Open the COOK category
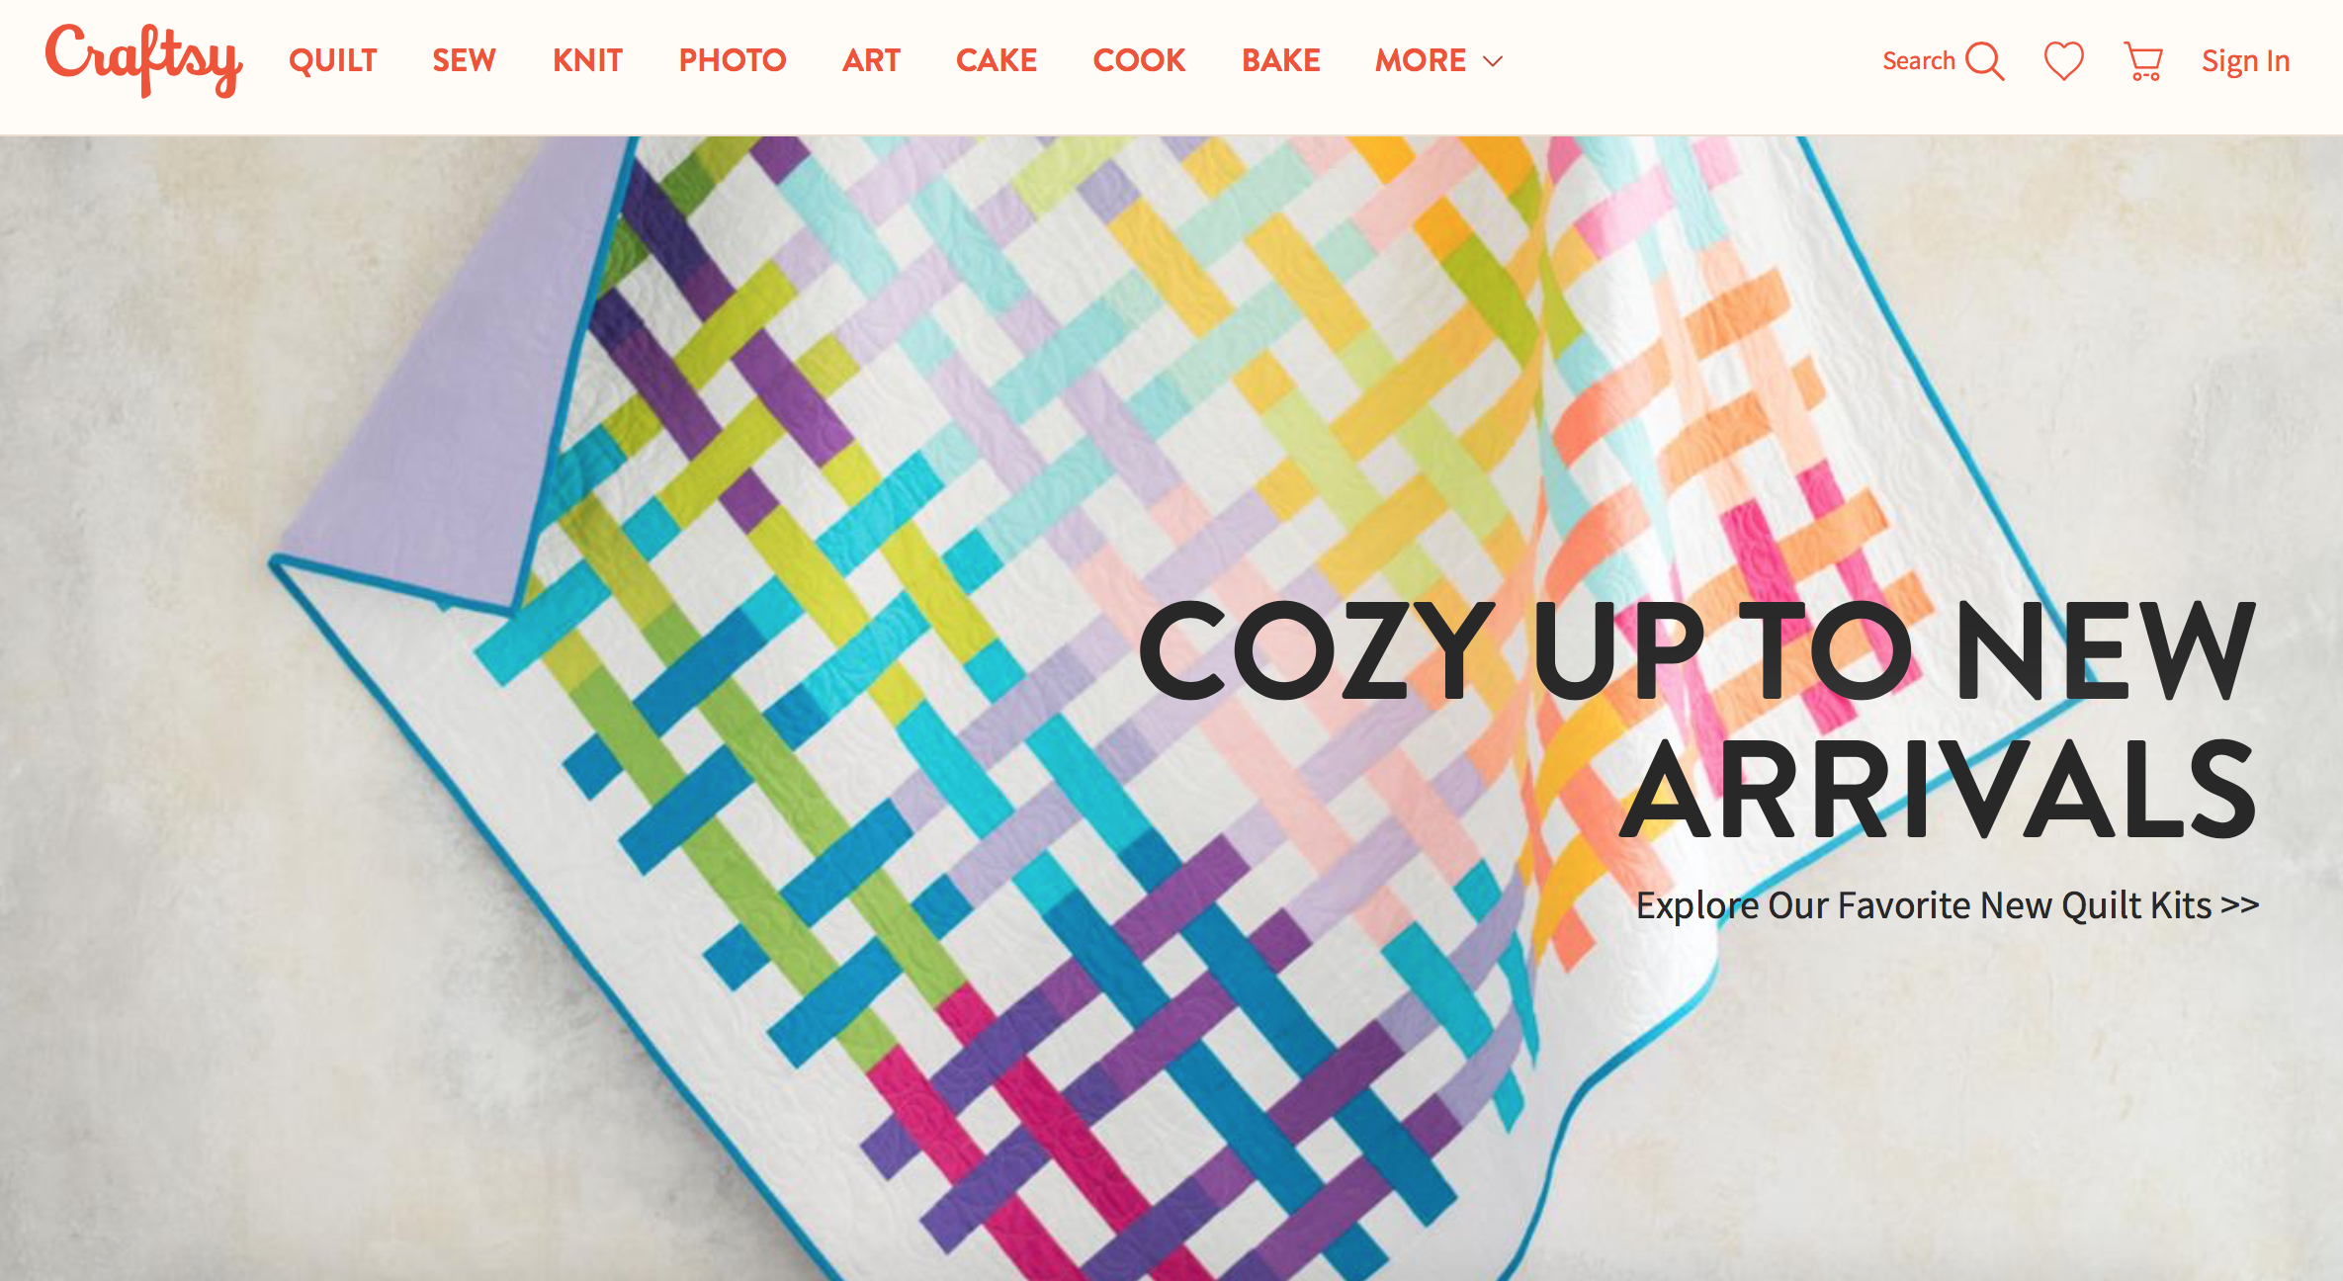 [1139, 60]
